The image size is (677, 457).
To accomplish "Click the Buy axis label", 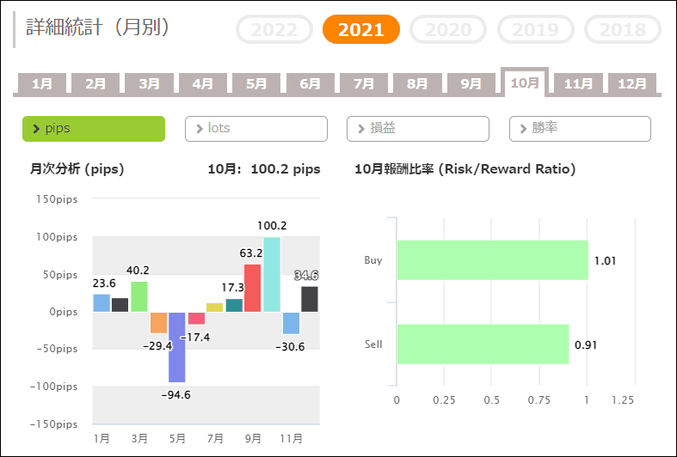I will click(373, 260).
